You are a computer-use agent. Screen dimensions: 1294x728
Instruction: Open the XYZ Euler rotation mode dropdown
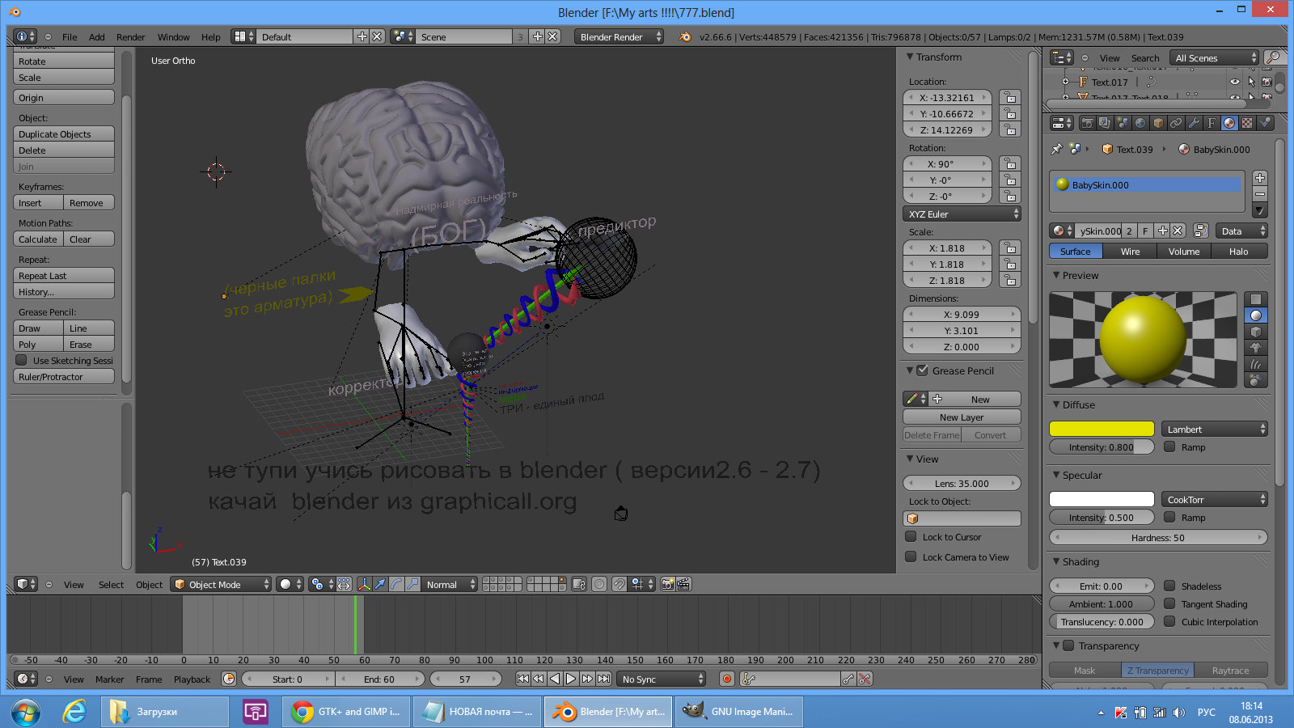(x=962, y=214)
